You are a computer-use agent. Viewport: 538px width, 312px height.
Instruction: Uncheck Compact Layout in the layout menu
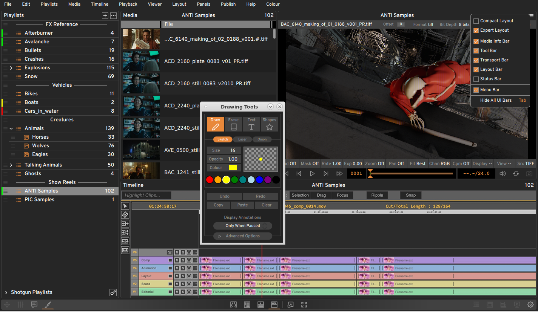[x=476, y=21]
